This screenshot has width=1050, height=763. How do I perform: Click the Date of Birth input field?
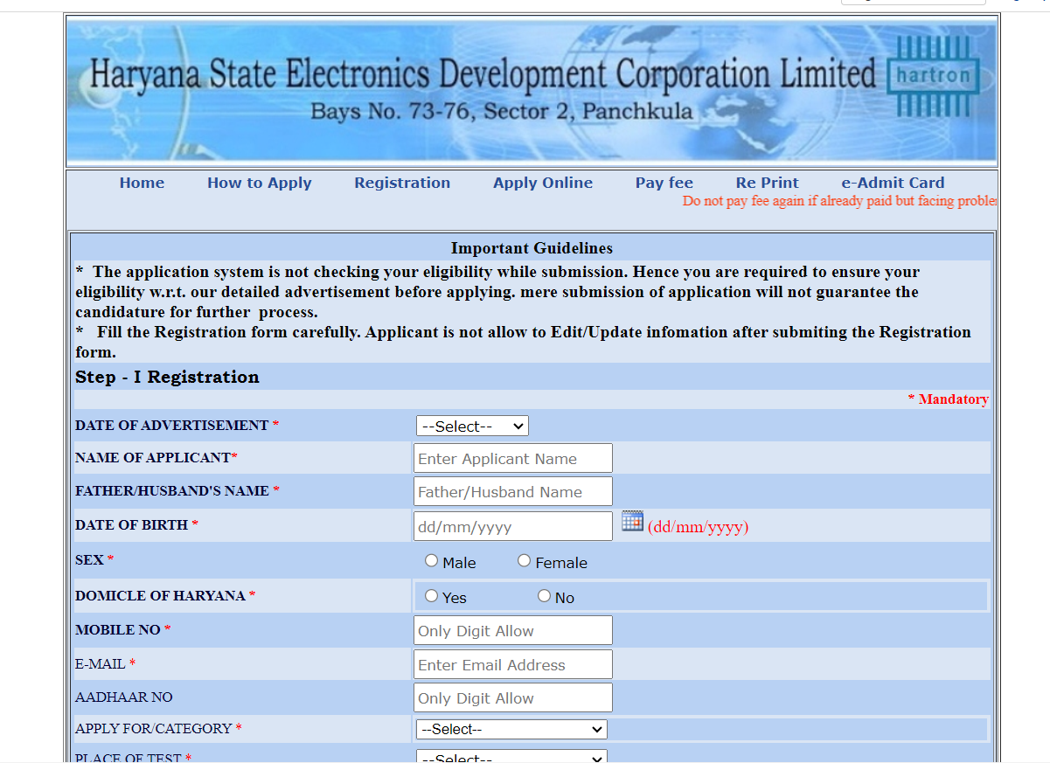tap(513, 526)
